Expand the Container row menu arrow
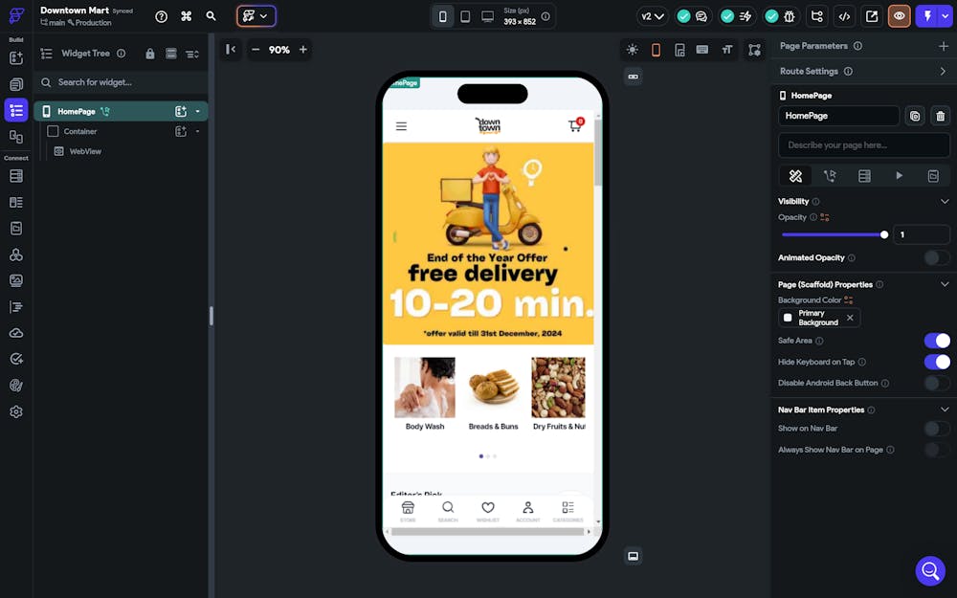Viewport: 957px width, 598px height. tap(198, 132)
